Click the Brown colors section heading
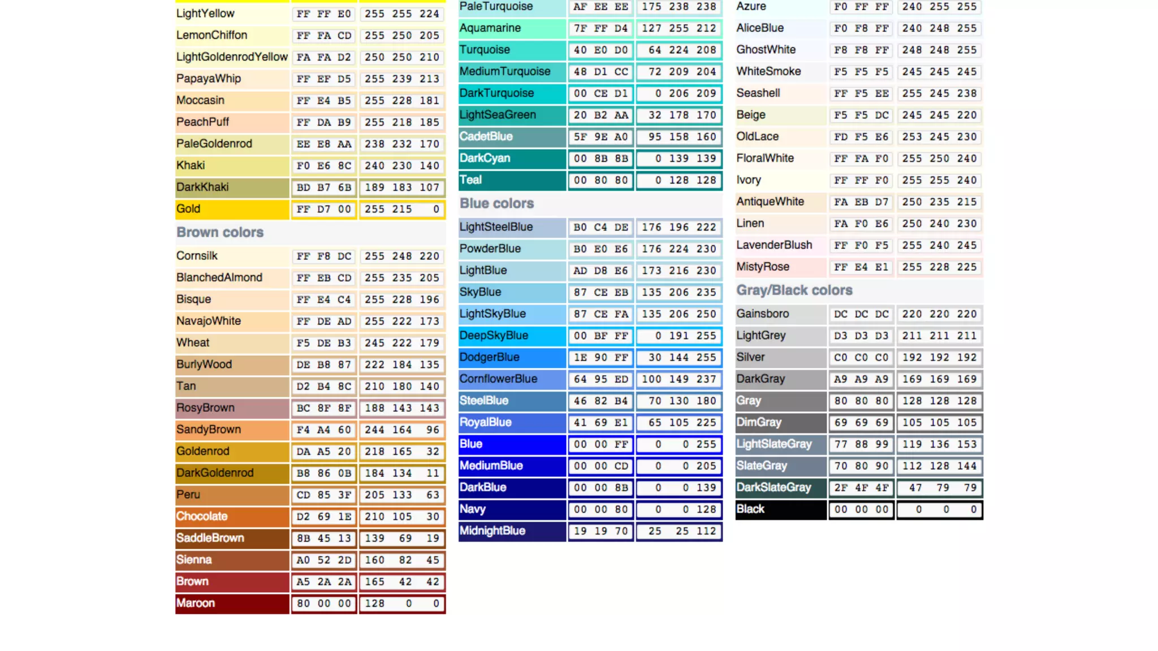Viewport: 1158px width, 651px height. pyautogui.click(x=220, y=232)
